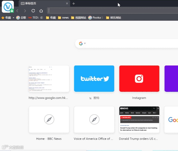Select the 新标签页 tab
This screenshot has width=178, height=151.
(44, 3)
